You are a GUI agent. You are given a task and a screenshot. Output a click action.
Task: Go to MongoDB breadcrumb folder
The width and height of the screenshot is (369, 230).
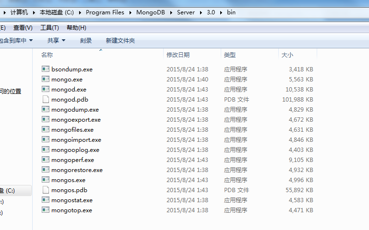151,12
